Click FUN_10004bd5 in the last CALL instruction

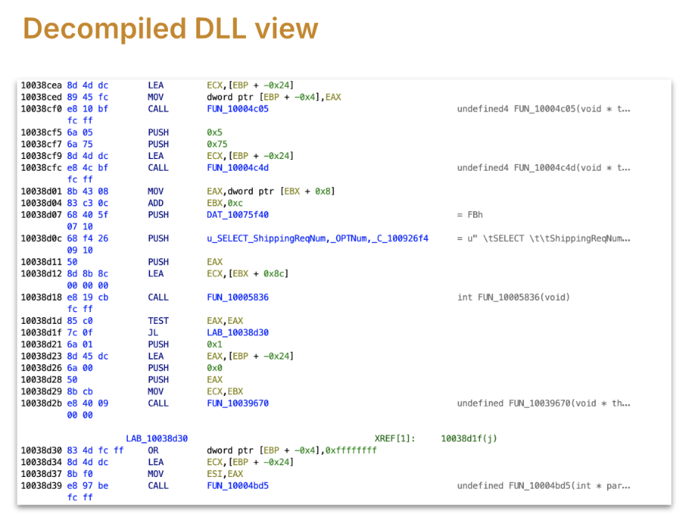[x=238, y=486]
